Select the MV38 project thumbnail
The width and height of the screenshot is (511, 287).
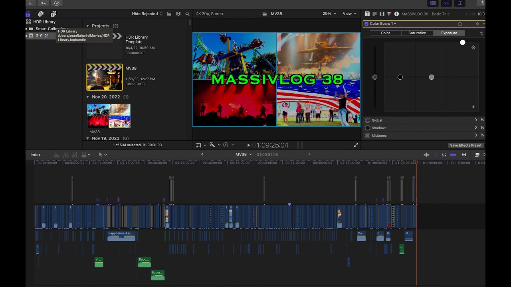point(105,77)
